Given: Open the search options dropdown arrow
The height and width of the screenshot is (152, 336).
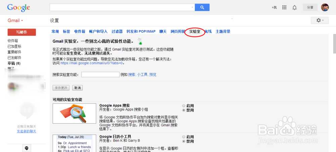Looking at the screenshot, I should pyautogui.click(x=192, y=7).
